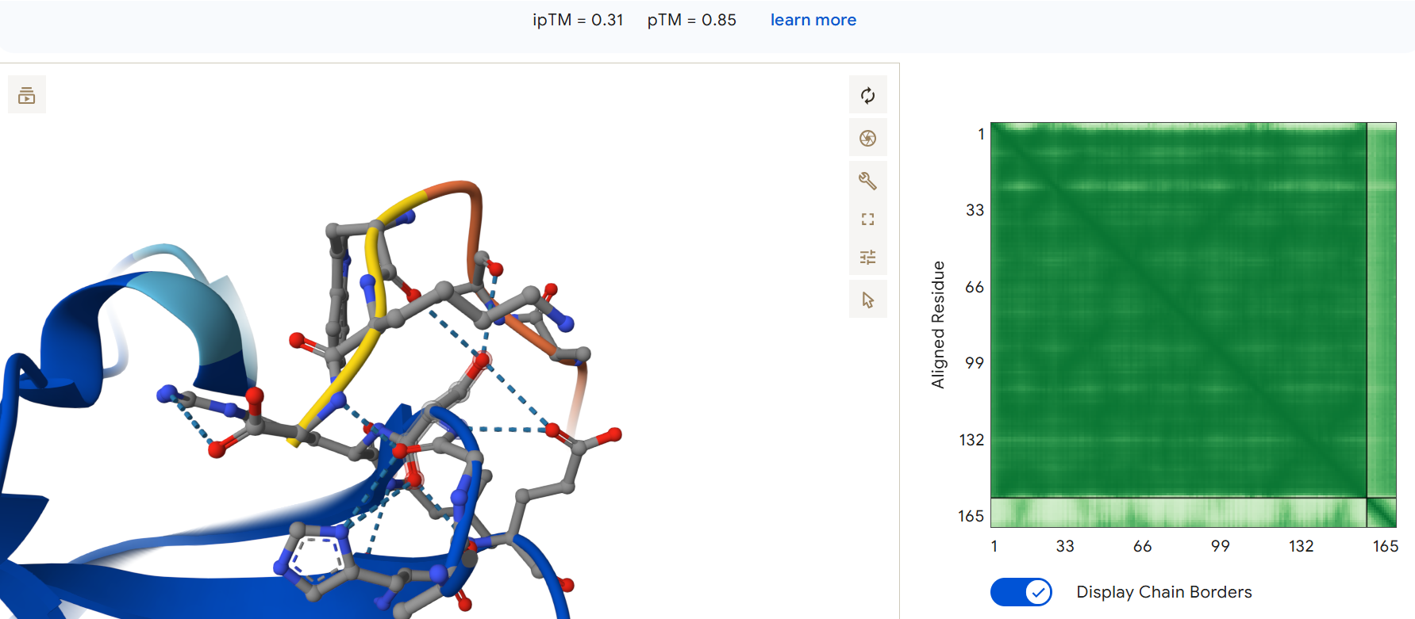Reset the 3D viewer camera
The height and width of the screenshot is (619, 1415).
867,96
